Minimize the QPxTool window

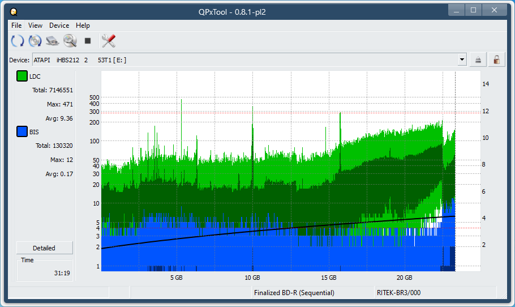(x=456, y=11)
